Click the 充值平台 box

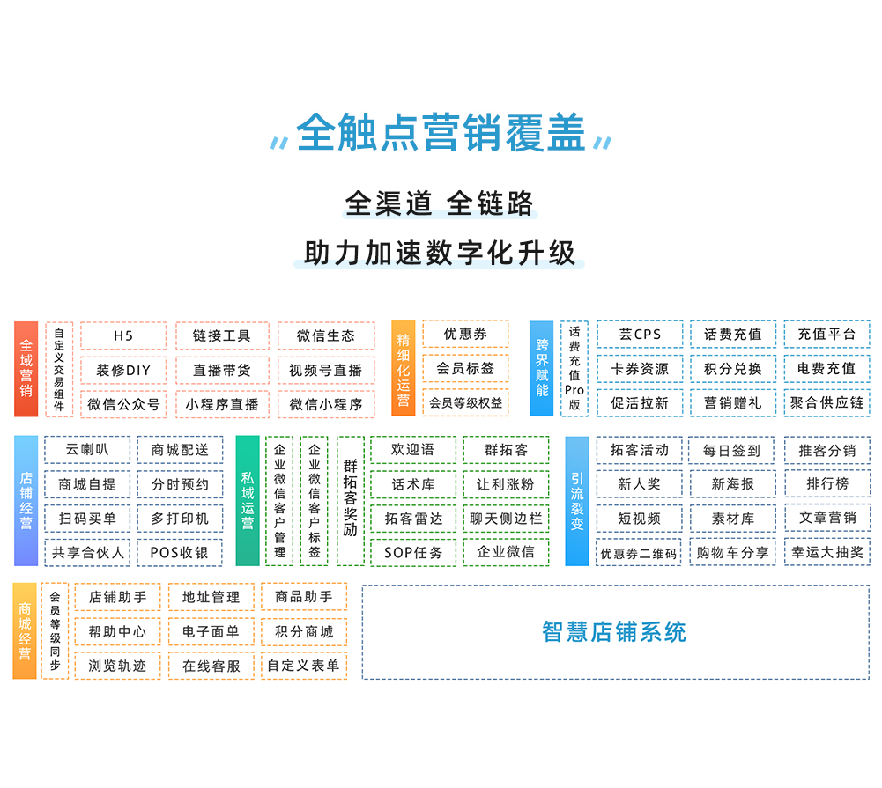pos(826,335)
